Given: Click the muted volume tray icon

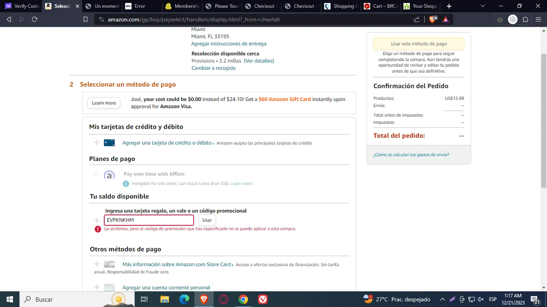Looking at the screenshot, I should (481, 299).
